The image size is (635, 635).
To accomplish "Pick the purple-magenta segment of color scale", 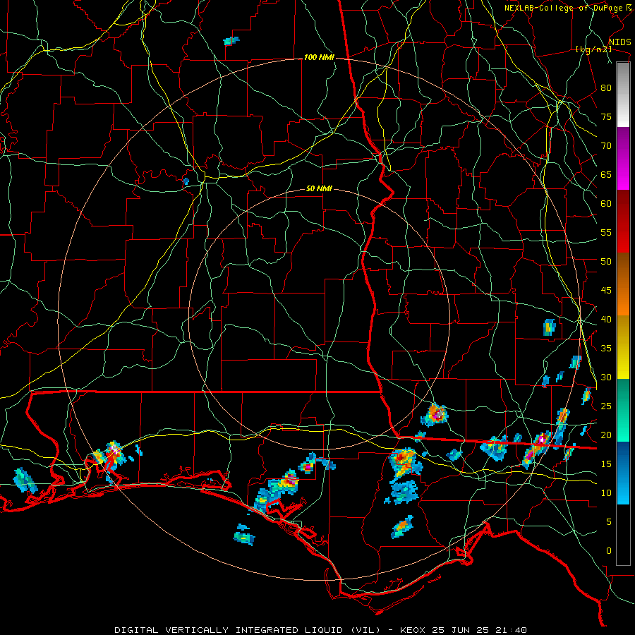I will click(623, 158).
